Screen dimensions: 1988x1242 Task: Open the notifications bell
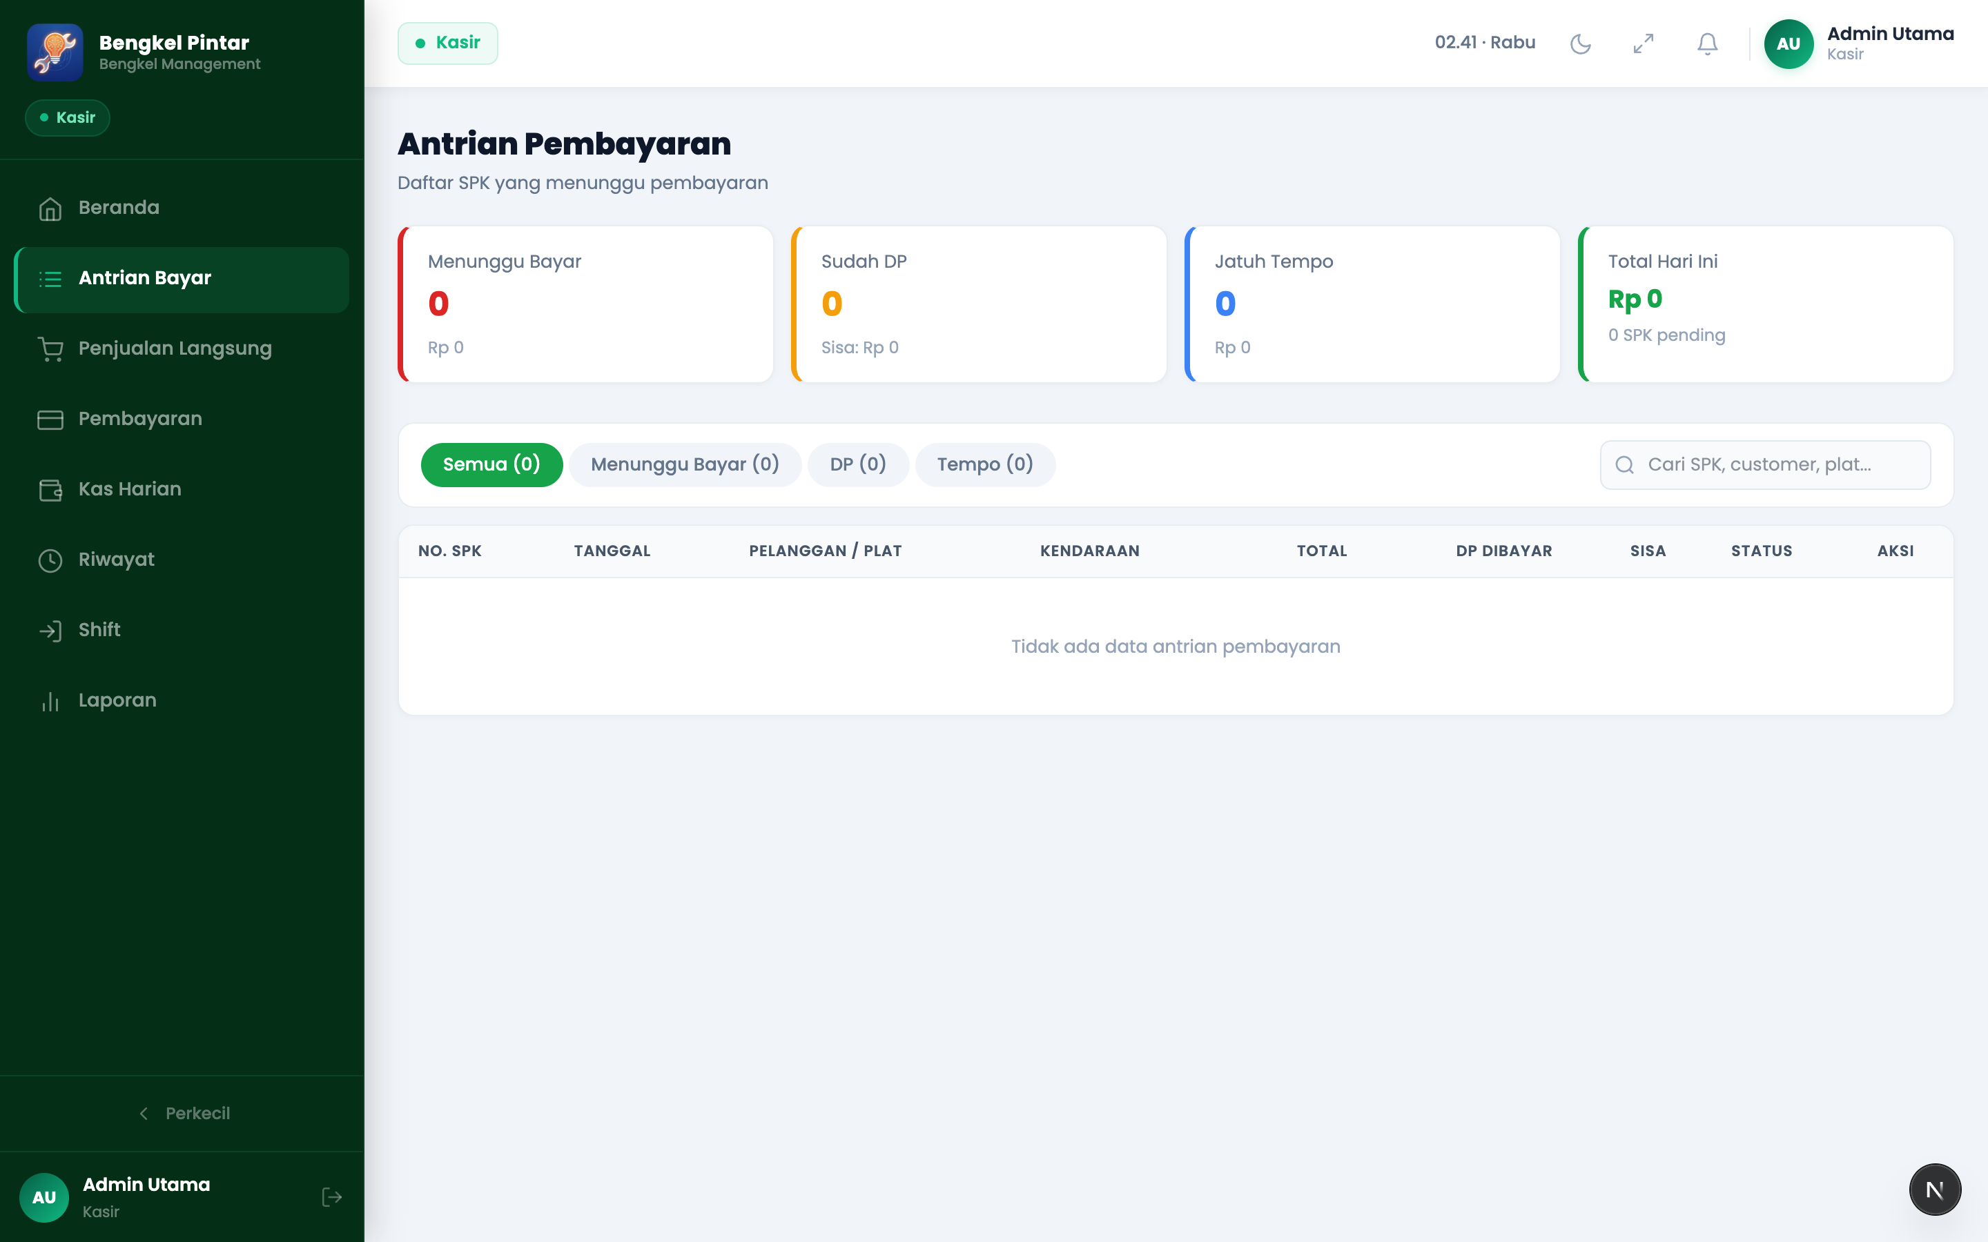[x=1707, y=43]
